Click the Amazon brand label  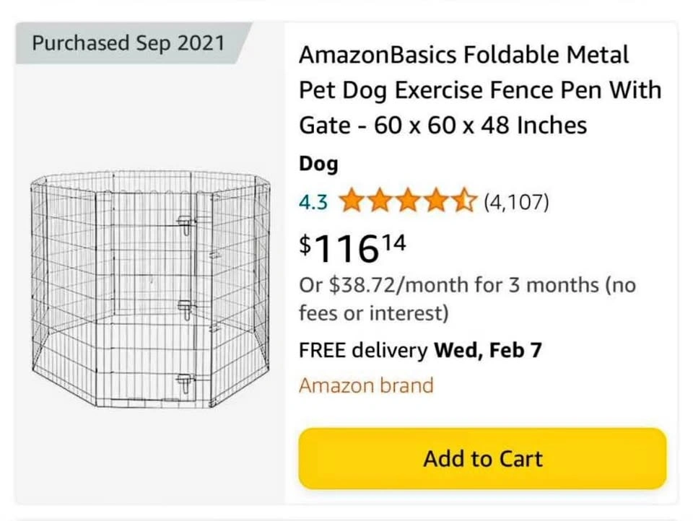[x=366, y=385]
